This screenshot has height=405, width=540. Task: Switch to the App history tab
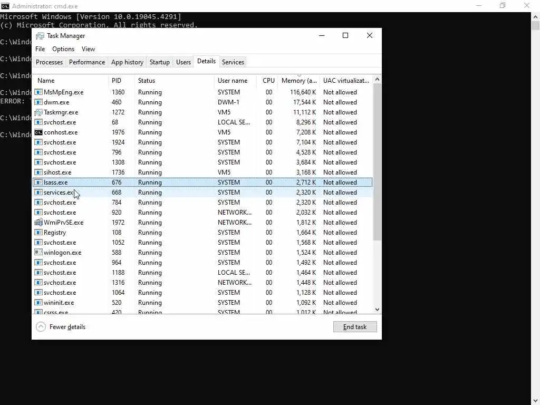tap(127, 62)
